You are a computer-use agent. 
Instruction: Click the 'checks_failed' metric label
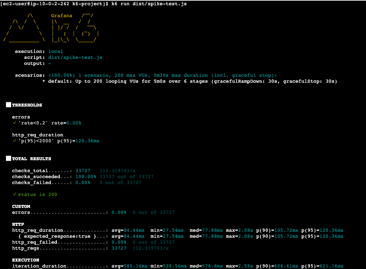click(32, 183)
